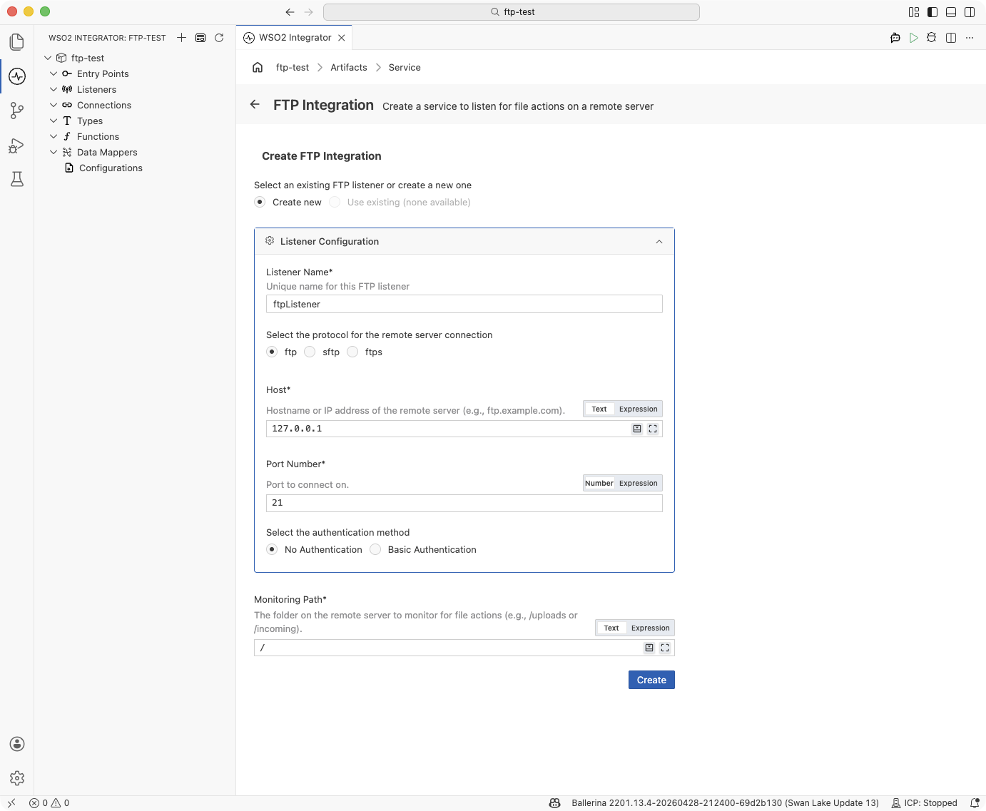This screenshot has width=986, height=811.
Task: Select the ftps protocol radio button
Action: [x=352, y=352]
